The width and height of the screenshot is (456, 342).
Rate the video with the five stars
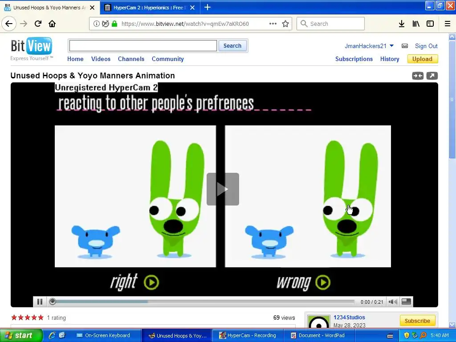click(x=27, y=318)
